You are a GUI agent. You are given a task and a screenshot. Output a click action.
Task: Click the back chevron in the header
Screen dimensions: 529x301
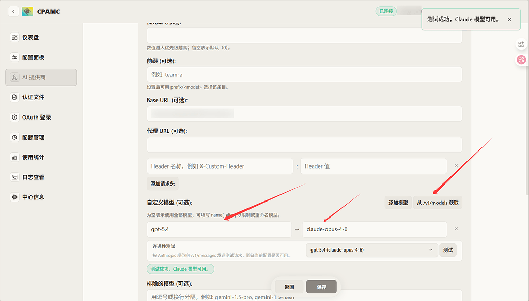13,11
